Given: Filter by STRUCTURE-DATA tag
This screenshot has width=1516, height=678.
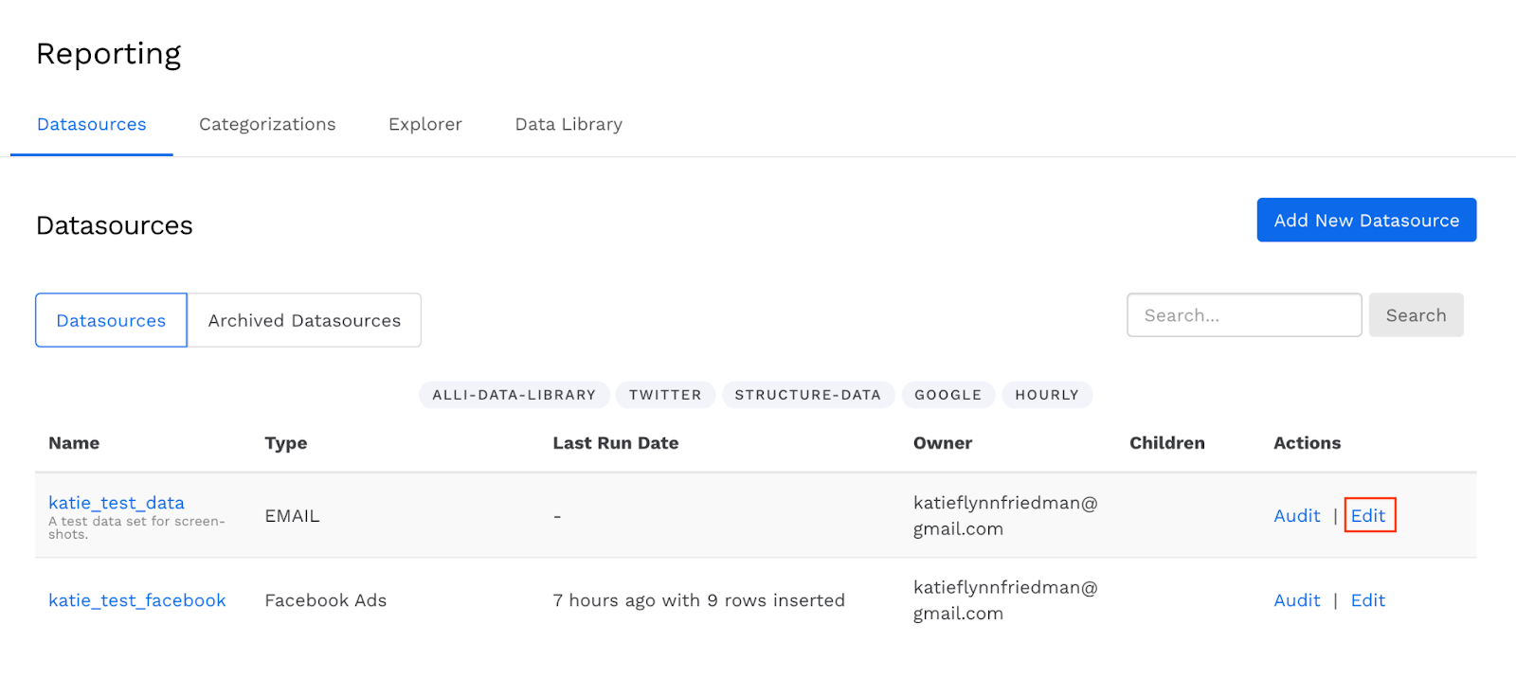Looking at the screenshot, I should [x=807, y=395].
